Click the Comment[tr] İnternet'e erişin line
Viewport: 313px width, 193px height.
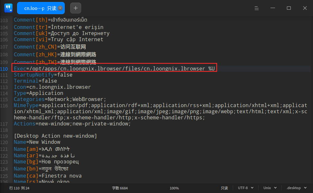tap(59, 27)
